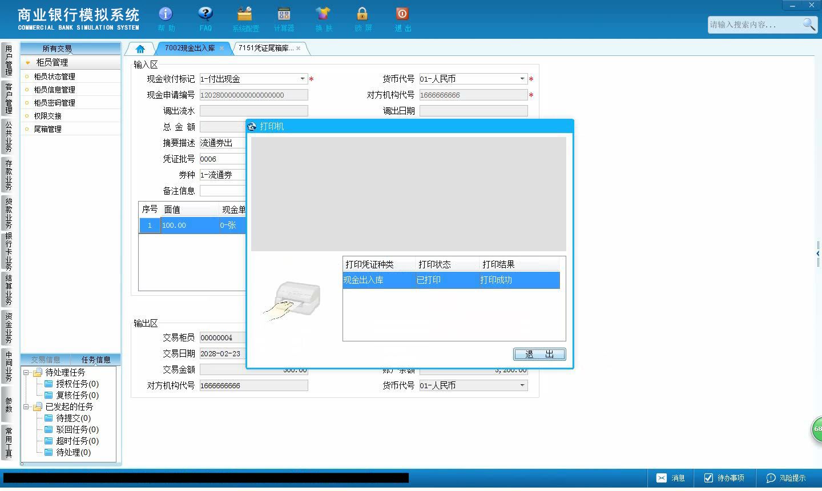822x491 pixels.
Task: Click the search magnifier icon
Action: [x=809, y=24]
